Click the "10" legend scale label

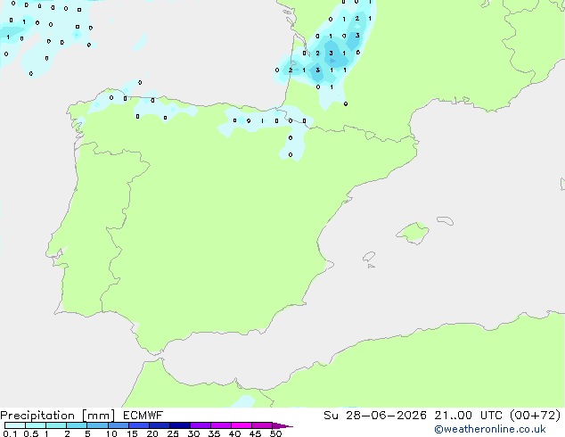point(111,433)
